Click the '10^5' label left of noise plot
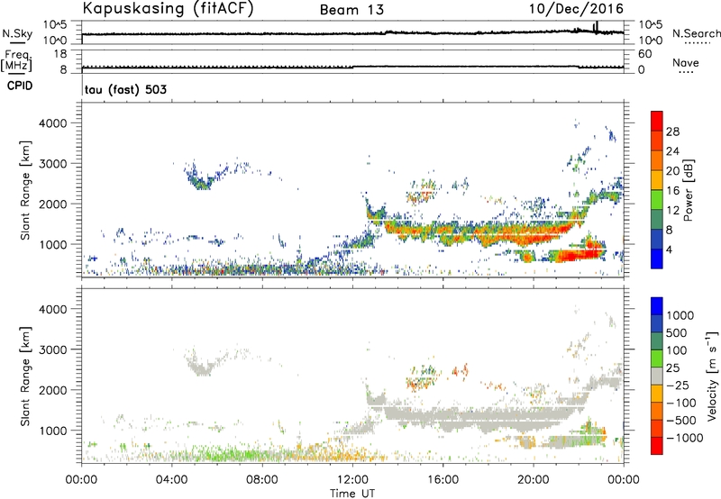Viewport: 721px width, 499px height. [x=55, y=24]
